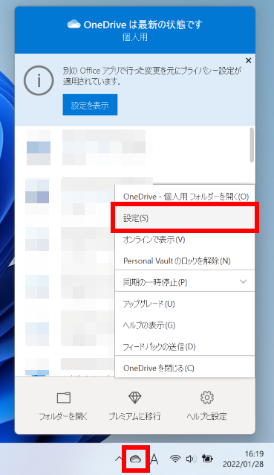Click the OneDrive cloud logo in header

74,24
